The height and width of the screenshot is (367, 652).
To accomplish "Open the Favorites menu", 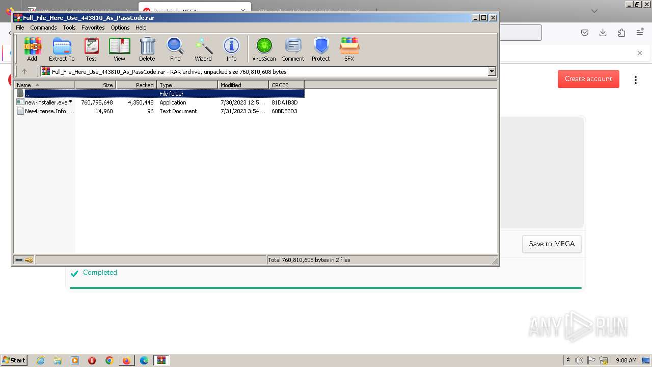I will pyautogui.click(x=93, y=28).
